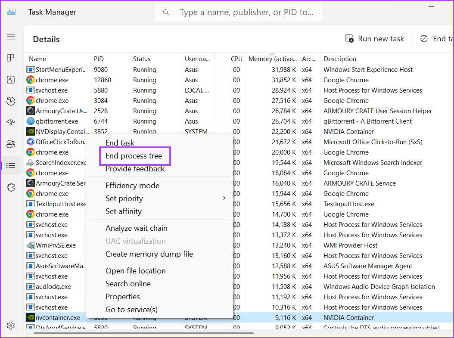Click Windows Start Experience Host description

pos(368,70)
